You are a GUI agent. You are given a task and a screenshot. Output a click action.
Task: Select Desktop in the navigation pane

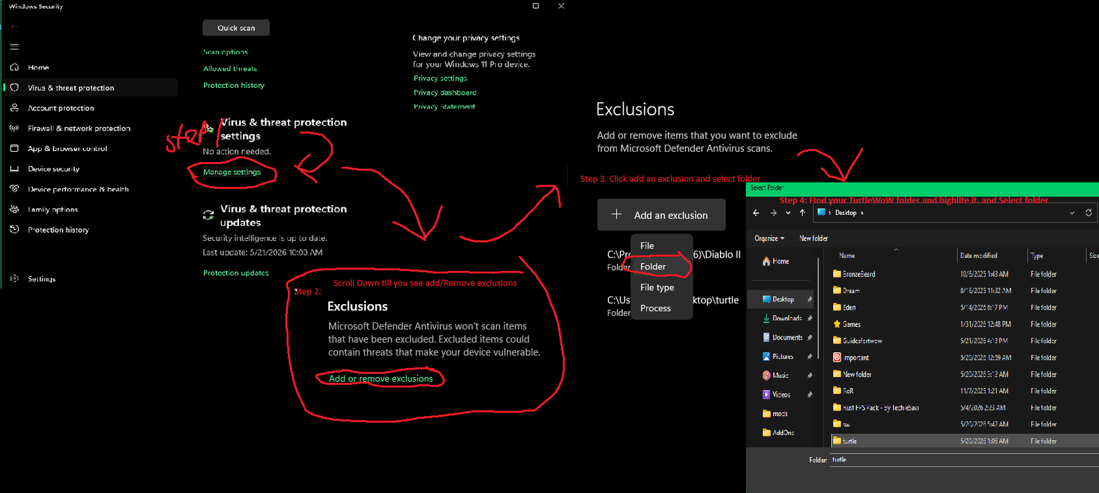[x=783, y=299]
